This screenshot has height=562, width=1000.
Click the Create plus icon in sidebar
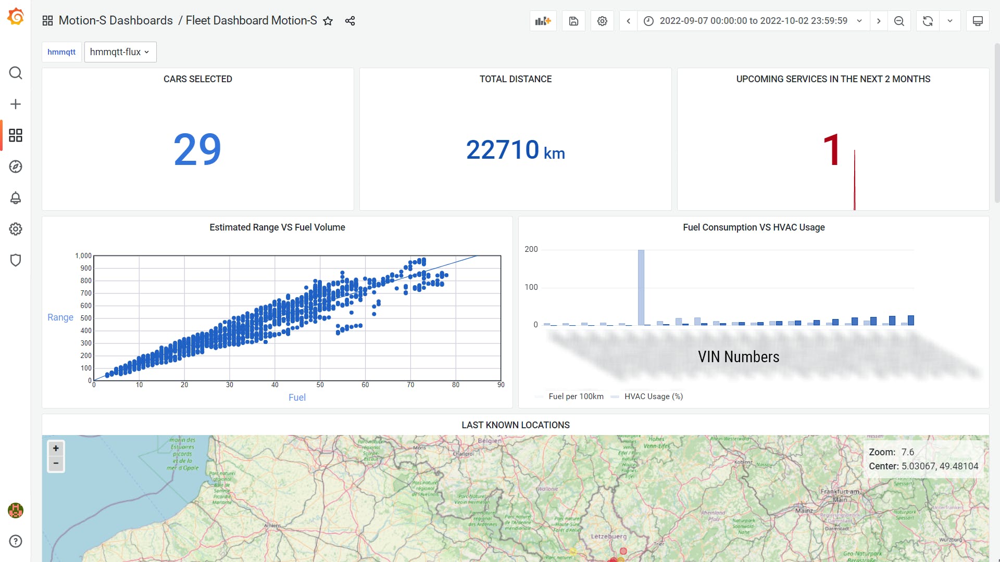[x=16, y=104]
